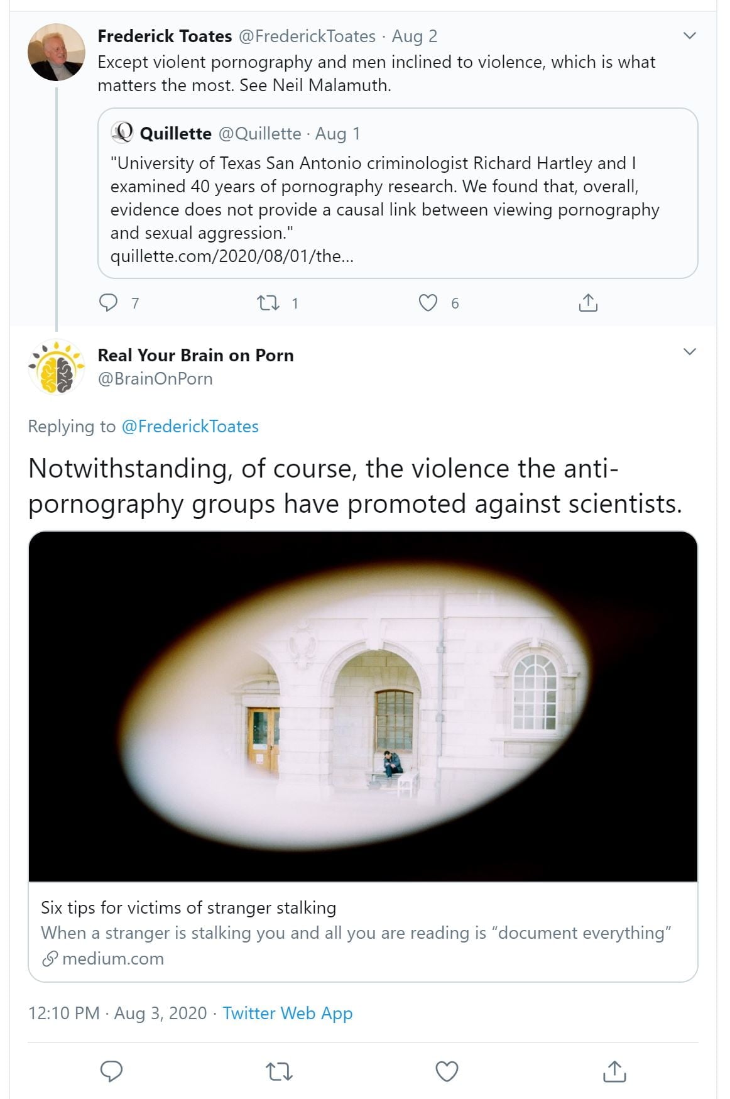The image size is (730, 1099).
Task: Click the 12:10 PM Aug 3, 2020 timestamp
Action: [117, 1013]
